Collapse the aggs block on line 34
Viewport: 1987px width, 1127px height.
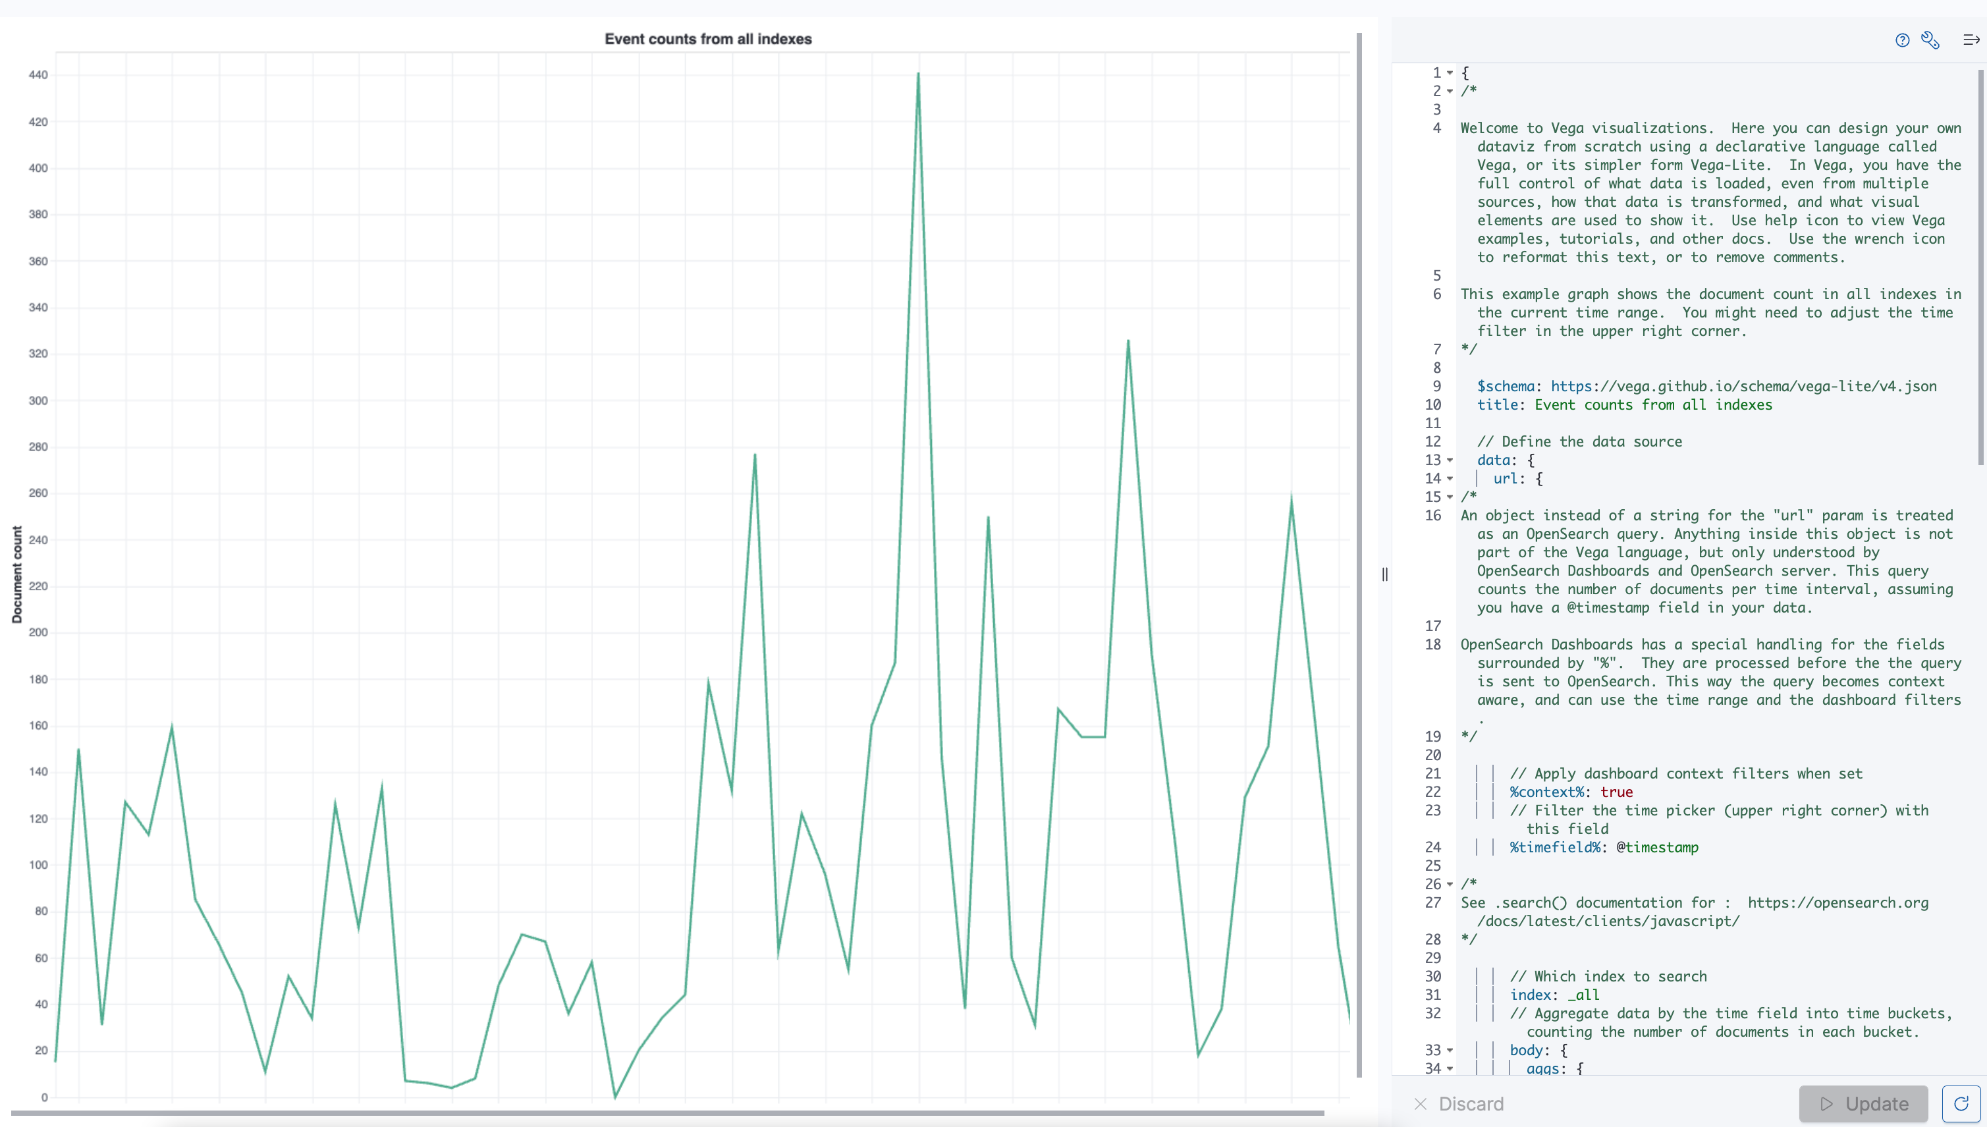pos(1449,1069)
